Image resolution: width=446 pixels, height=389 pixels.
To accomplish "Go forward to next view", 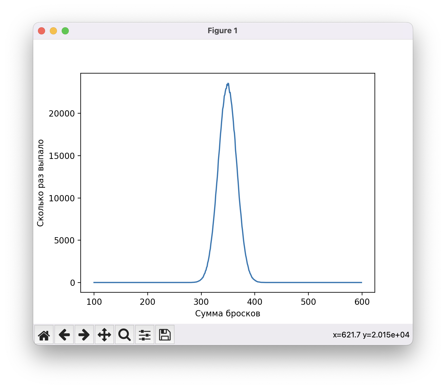I will tap(84, 335).
